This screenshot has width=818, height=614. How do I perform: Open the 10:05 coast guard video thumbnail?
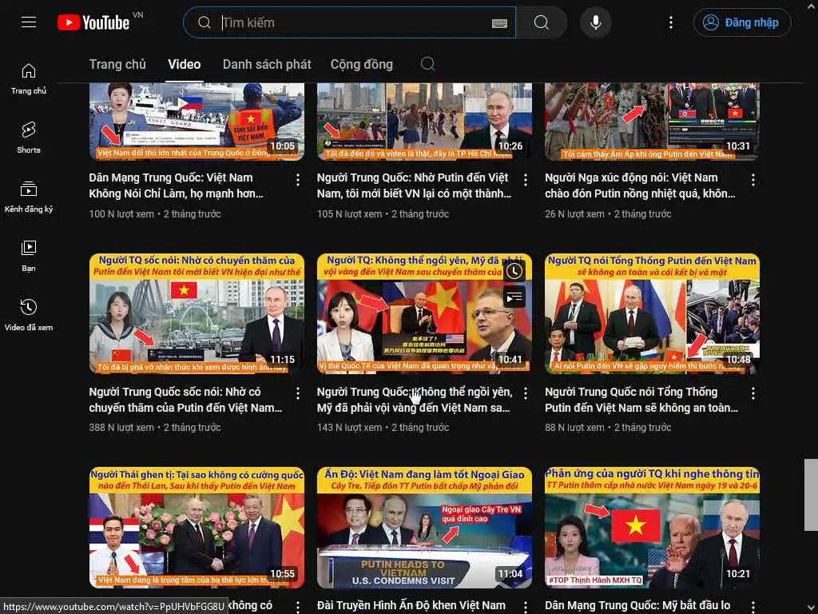[x=197, y=122]
